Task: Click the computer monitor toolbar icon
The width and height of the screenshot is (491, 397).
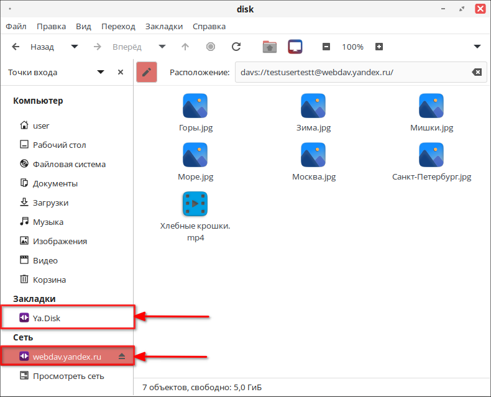Action: (295, 47)
